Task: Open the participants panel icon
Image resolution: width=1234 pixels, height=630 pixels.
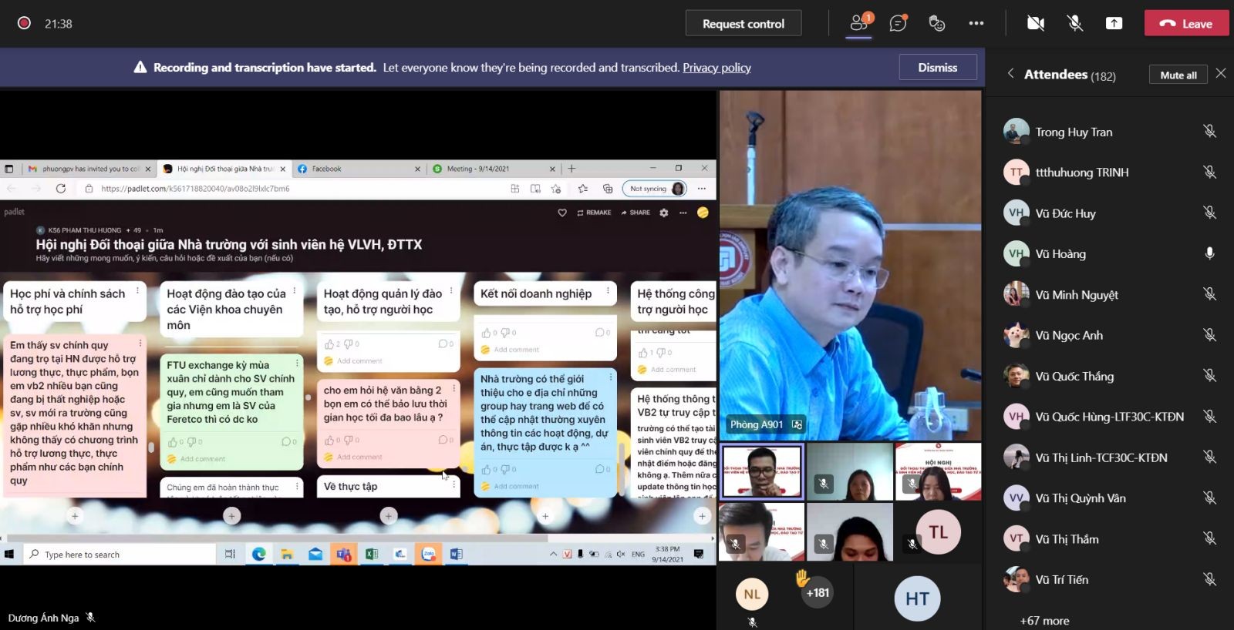Action: click(x=859, y=23)
